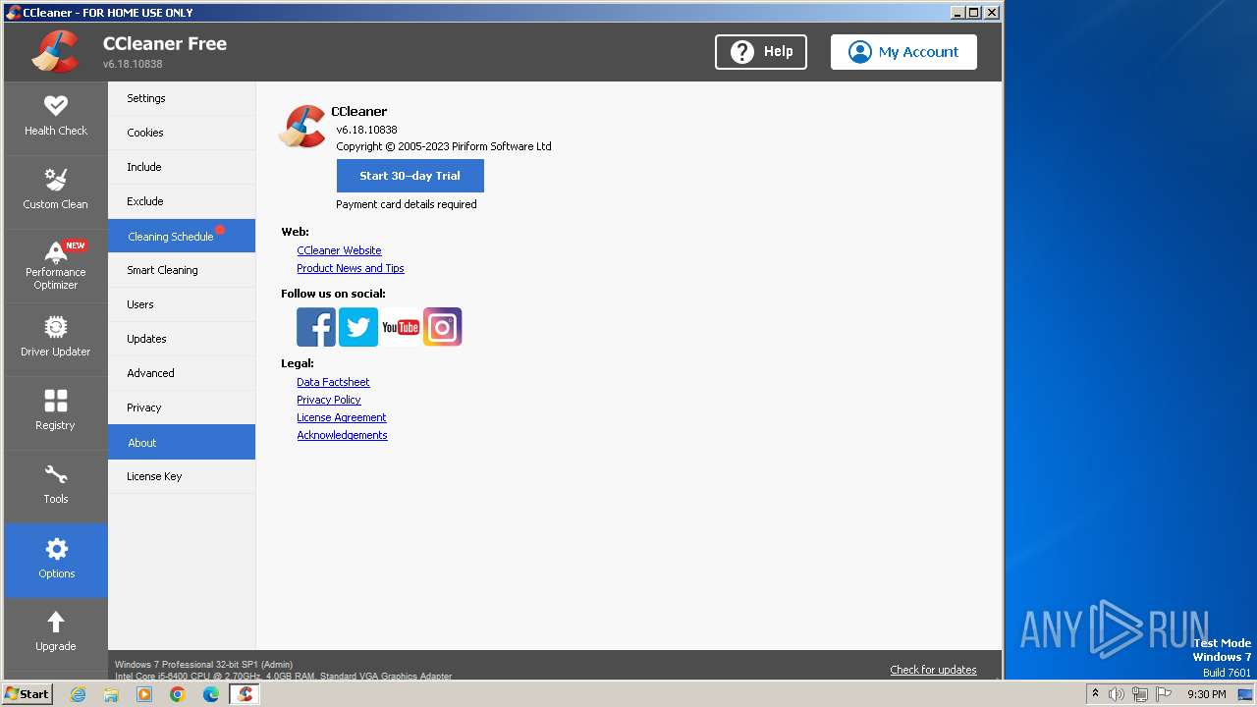Click CCleaner logo in About panel

302,127
